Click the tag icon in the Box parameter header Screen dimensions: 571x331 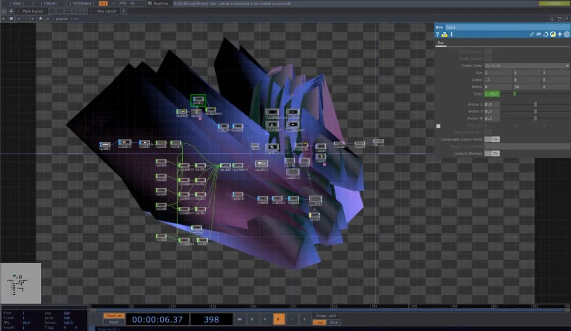coord(546,34)
